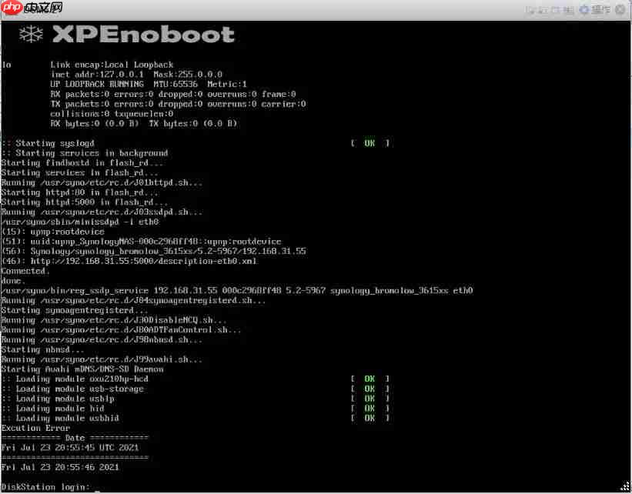
Task: Click the OK status for usbhid module
Action: [x=370, y=418]
